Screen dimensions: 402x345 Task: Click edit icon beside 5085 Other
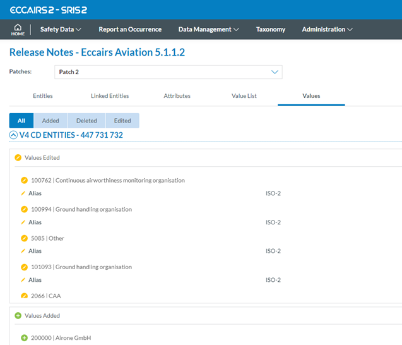pos(25,238)
